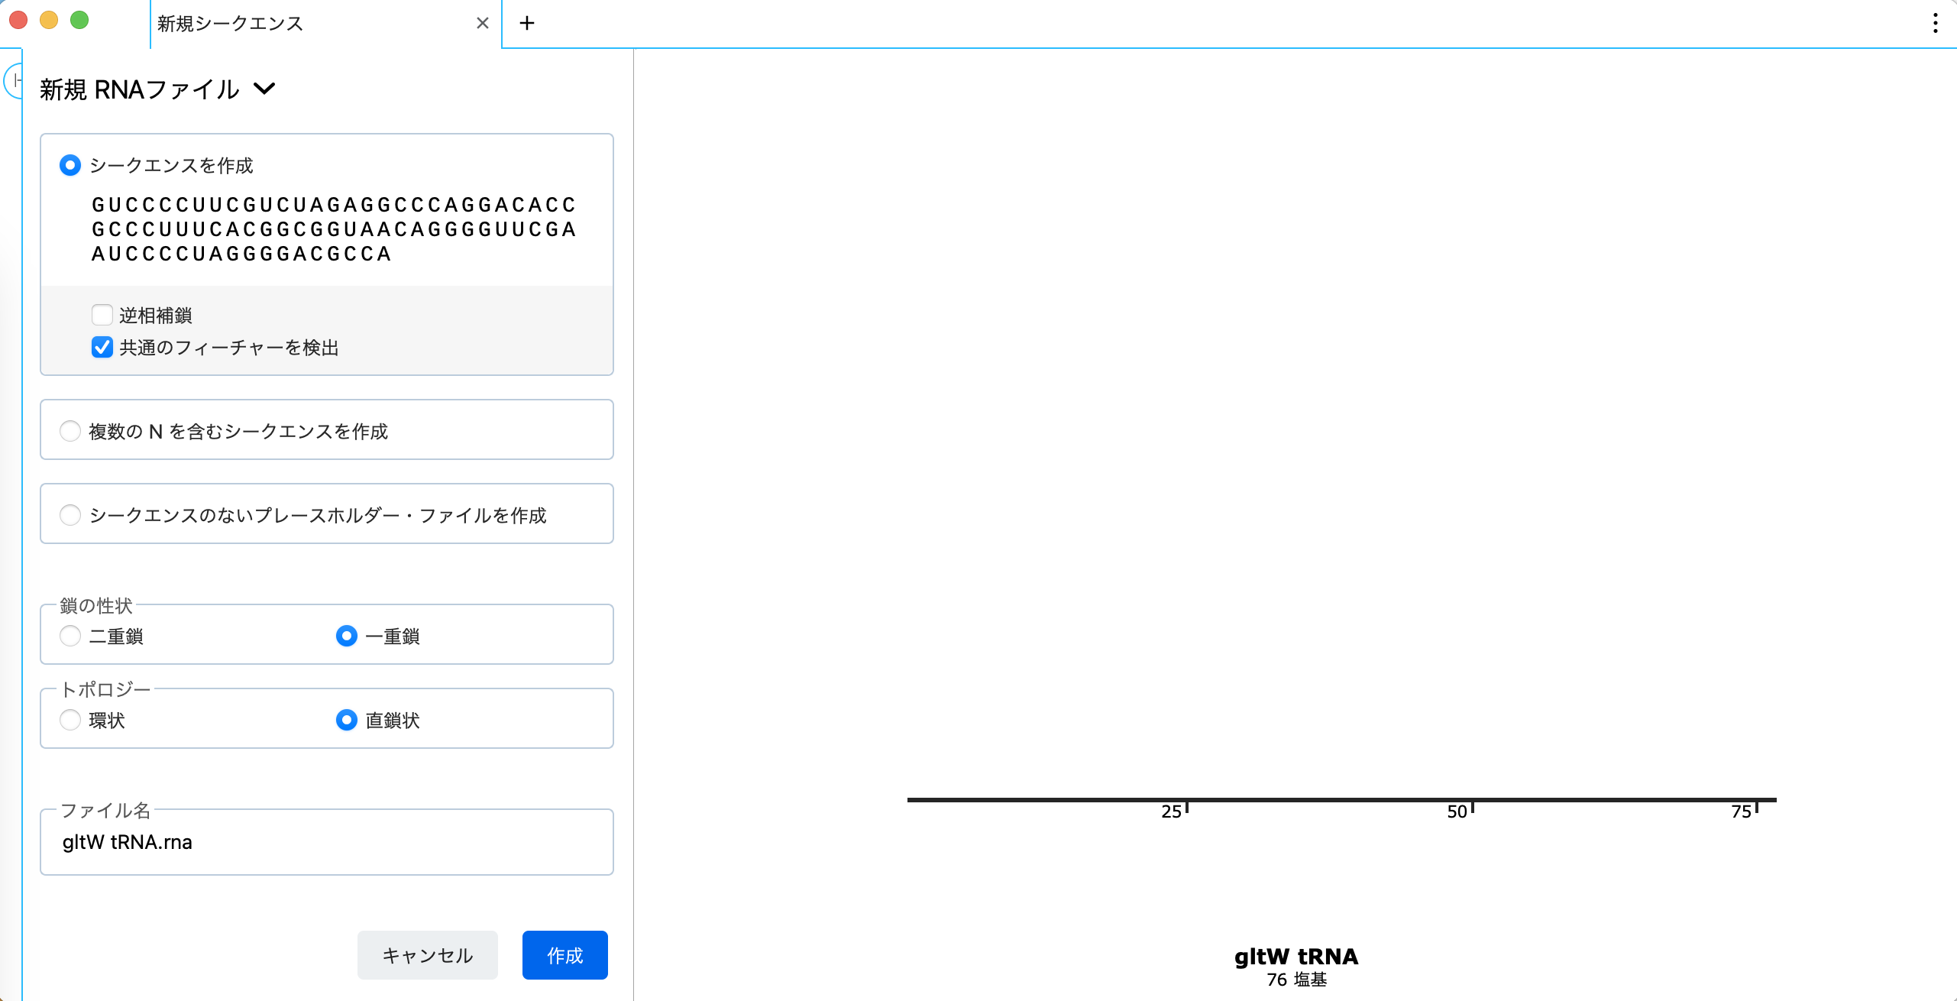Choose プレースホルダー・ファイルを作成 option

tap(70, 515)
